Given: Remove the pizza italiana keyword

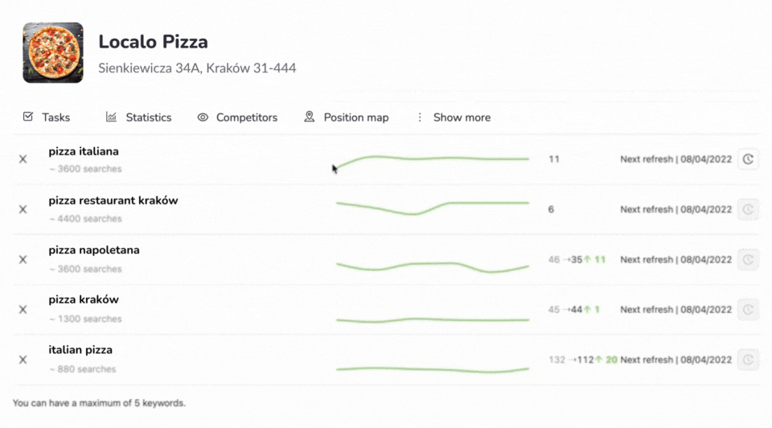Looking at the screenshot, I should [23, 159].
